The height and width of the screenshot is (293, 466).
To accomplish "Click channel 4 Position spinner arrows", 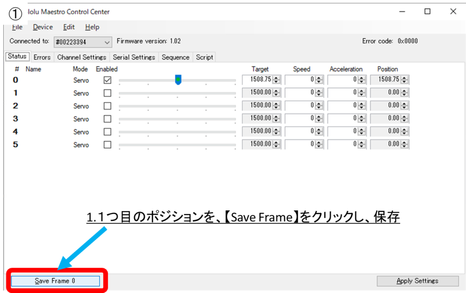I will click(404, 131).
